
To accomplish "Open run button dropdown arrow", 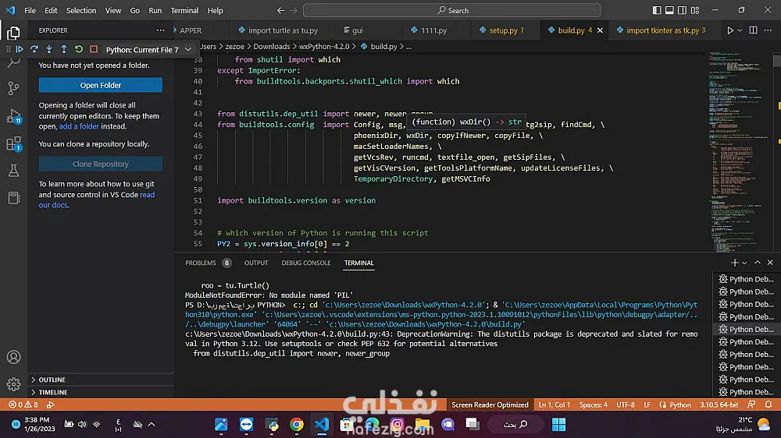I will [740, 30].
